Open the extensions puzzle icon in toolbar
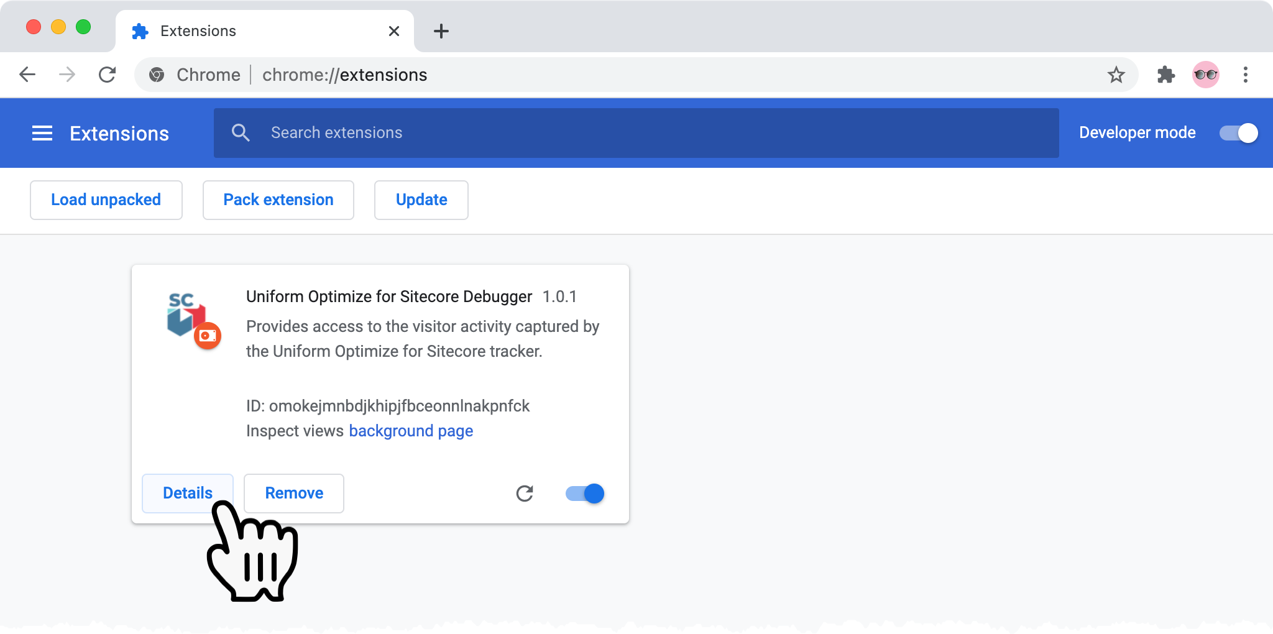Screen dimensions: 1273x634 point(1166,75)
